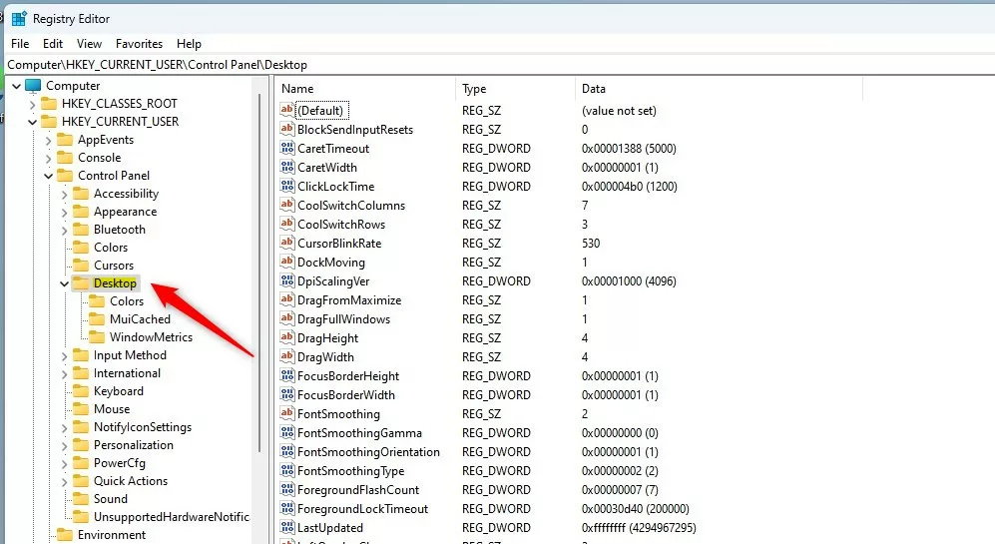
Task: Click the HKEY_CLASSES_ROOT folder icon
Action: pos(49,104)
